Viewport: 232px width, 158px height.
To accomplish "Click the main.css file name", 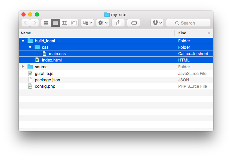I will pyautogui.click(x=57, y=54).
